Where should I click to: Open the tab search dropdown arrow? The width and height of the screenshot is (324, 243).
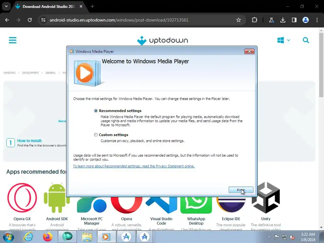pos(6,6)
